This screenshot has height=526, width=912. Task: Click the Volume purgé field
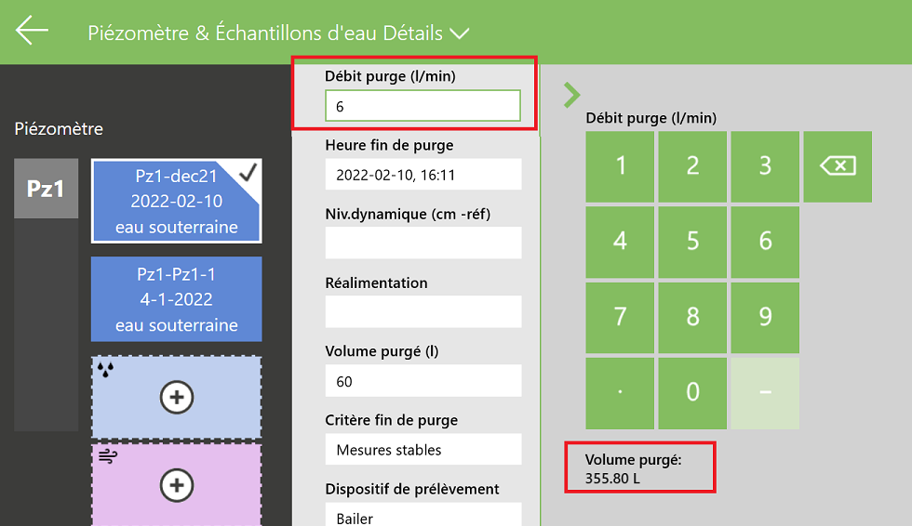[422, 381]
